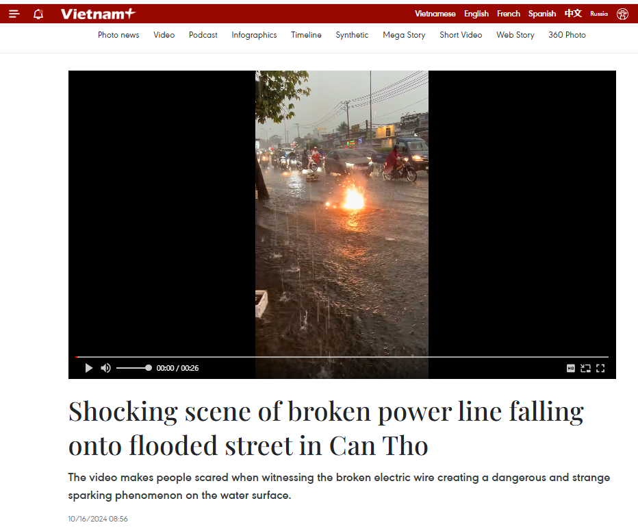Click the notification bell icon
Image resolution: width=638 pixels, height=527 pixels.
pyautogui.click(x=38, y=14)
